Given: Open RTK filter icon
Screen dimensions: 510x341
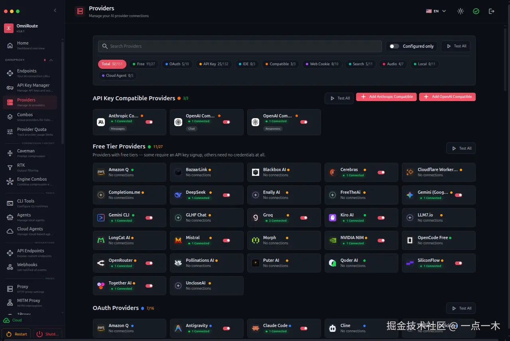Looking at the screenshot, I should coord(10,168).
